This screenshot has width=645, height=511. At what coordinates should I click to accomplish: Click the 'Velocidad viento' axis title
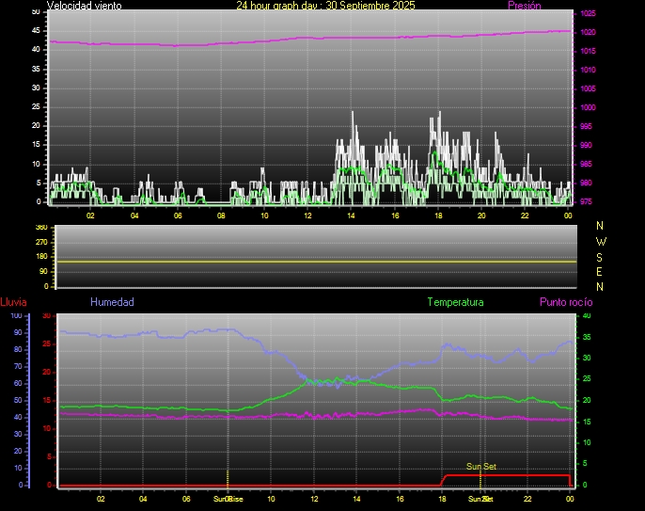(x=84, y=6)
